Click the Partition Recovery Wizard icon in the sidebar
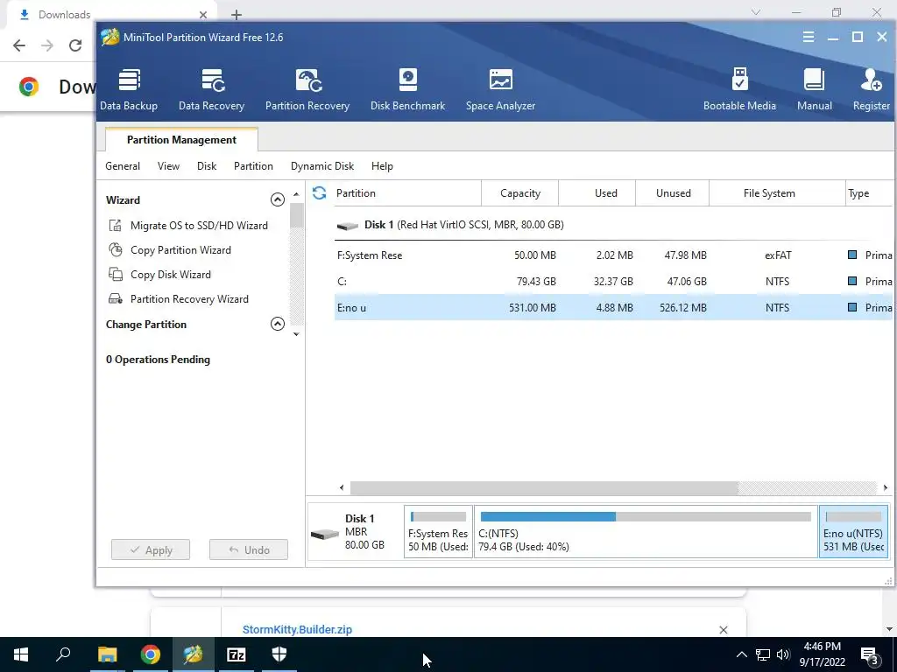897x672 pixels. (116, 299)
